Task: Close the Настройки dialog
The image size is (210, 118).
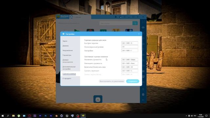Action: pyautogui.click(x=139, y=34)
